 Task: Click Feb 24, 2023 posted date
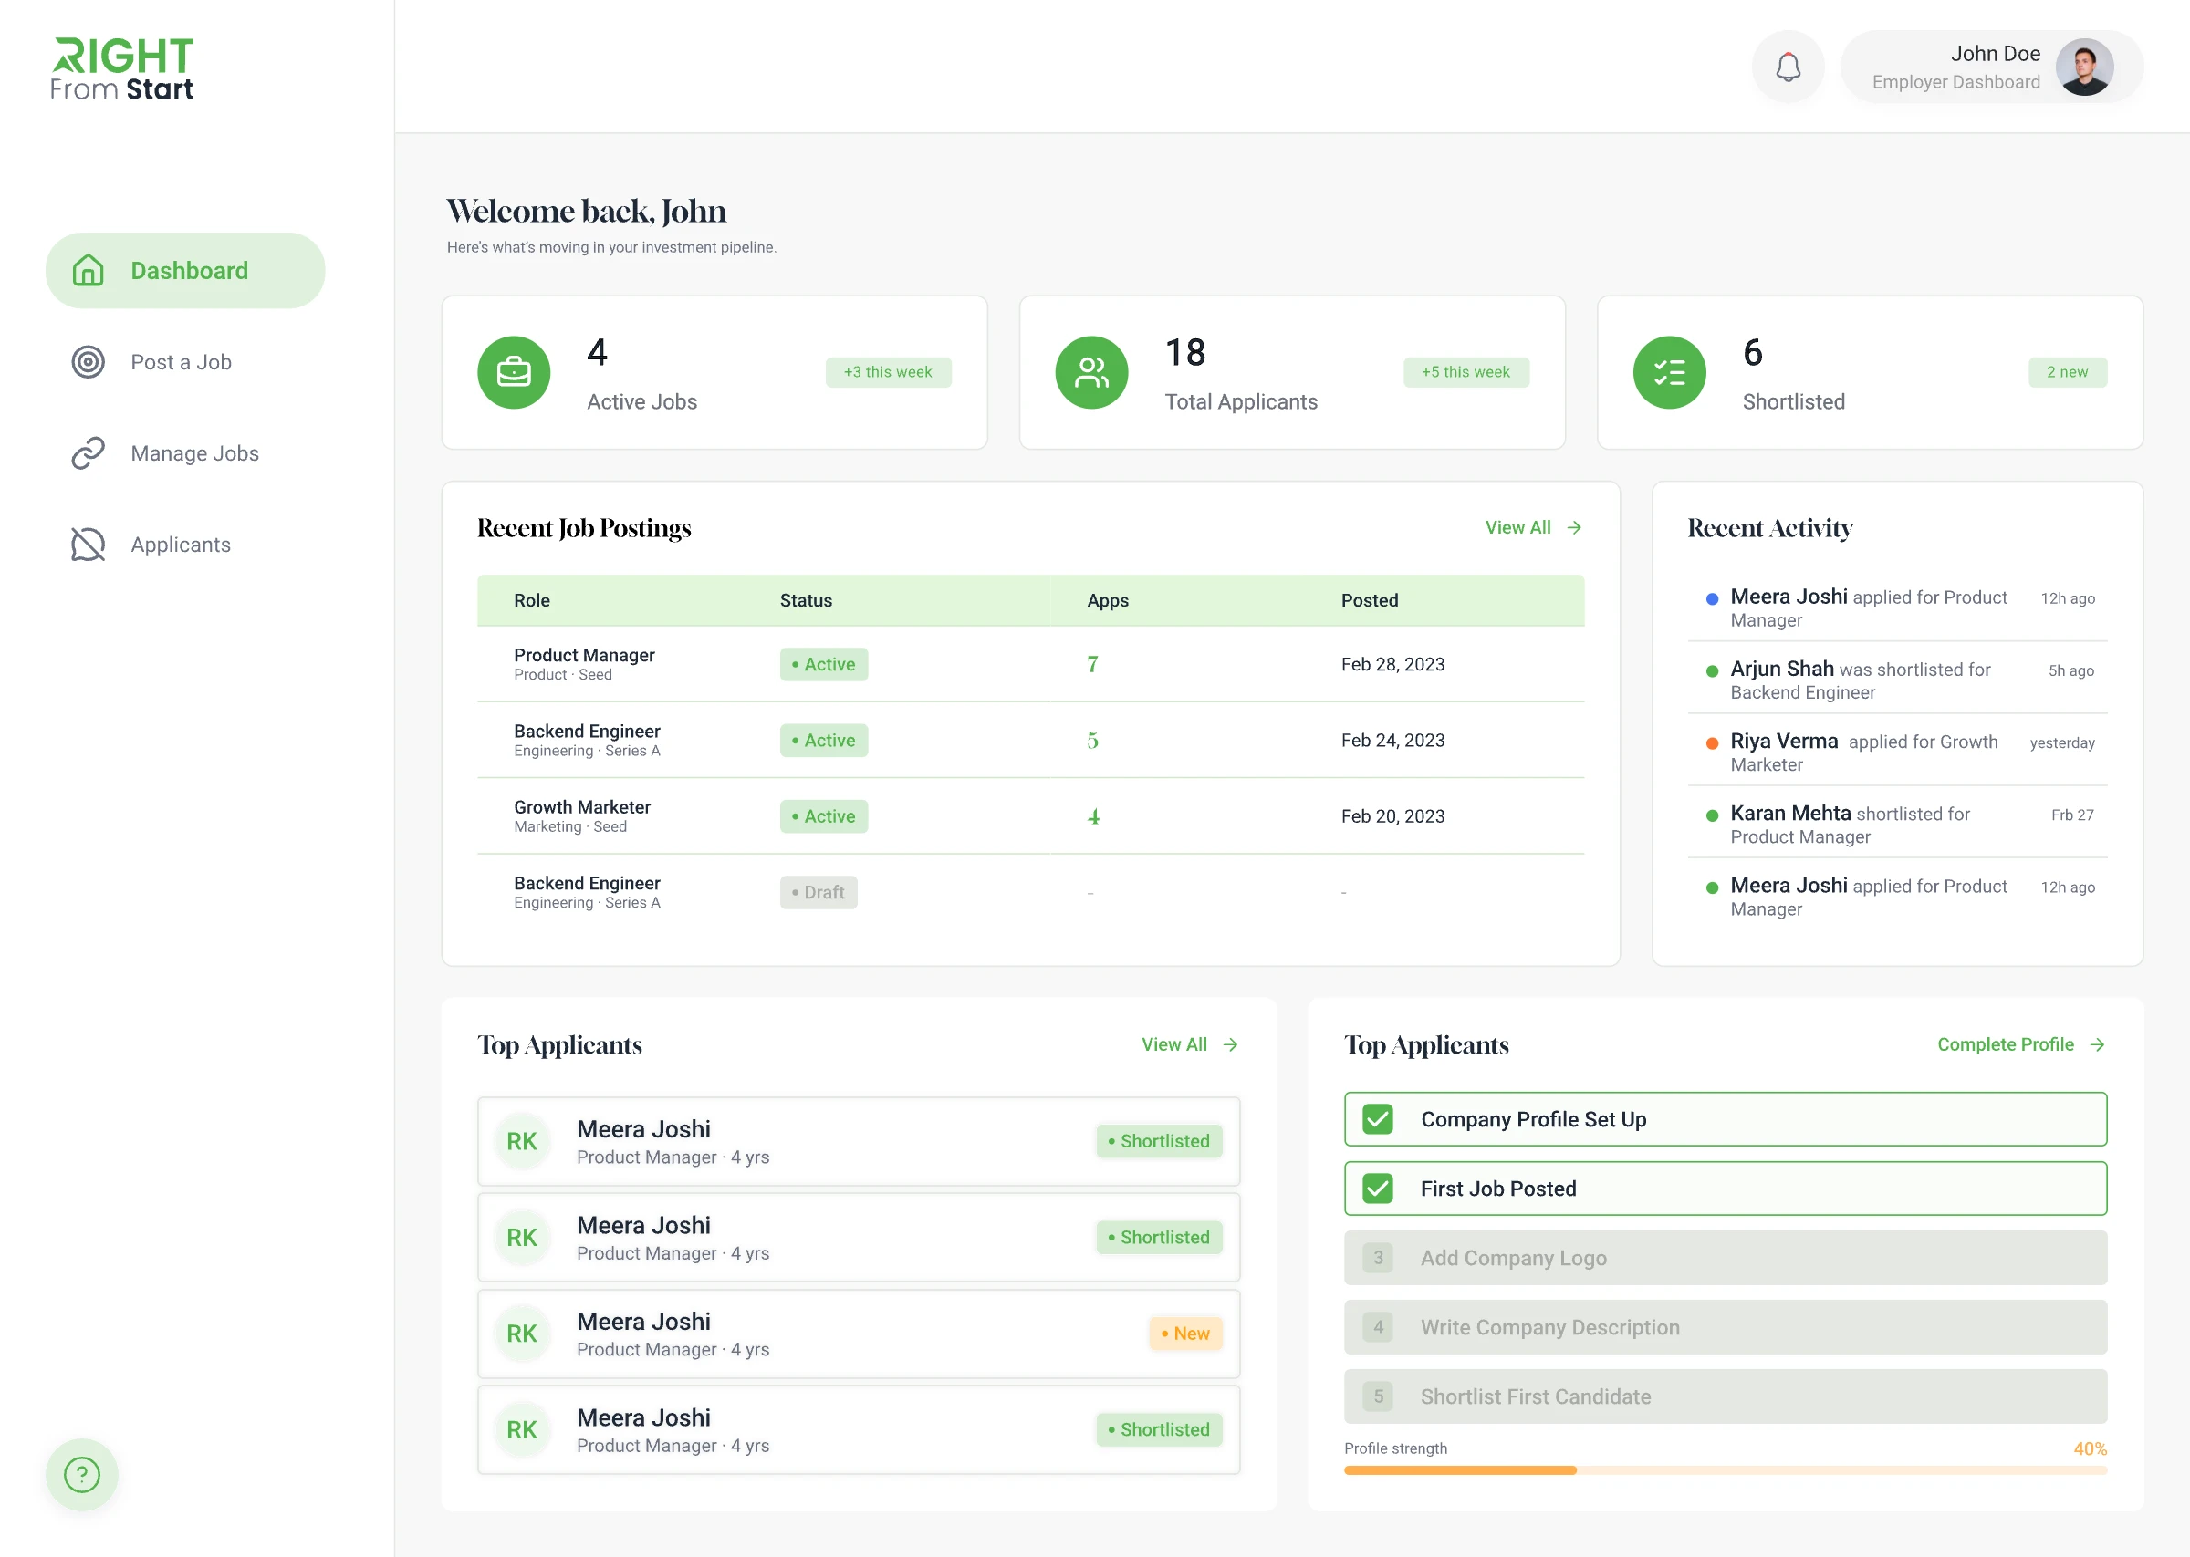point(1392,740)
